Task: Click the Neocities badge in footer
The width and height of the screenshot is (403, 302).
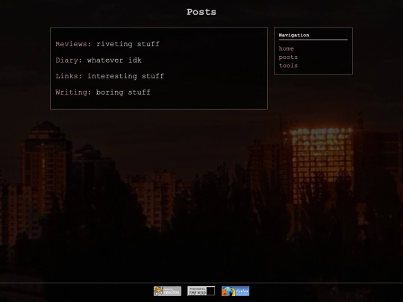Action: [x=167, y=292]
